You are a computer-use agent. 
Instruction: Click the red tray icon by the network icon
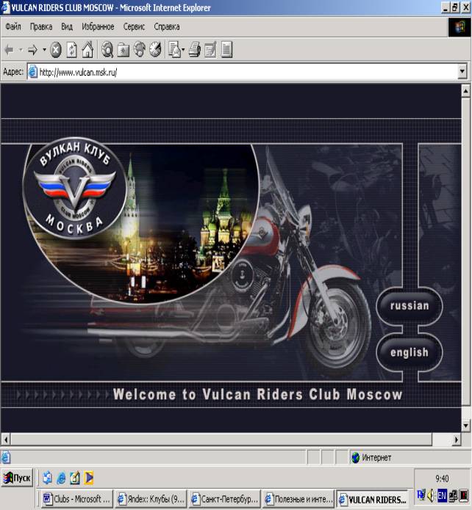tap(463, 495)
